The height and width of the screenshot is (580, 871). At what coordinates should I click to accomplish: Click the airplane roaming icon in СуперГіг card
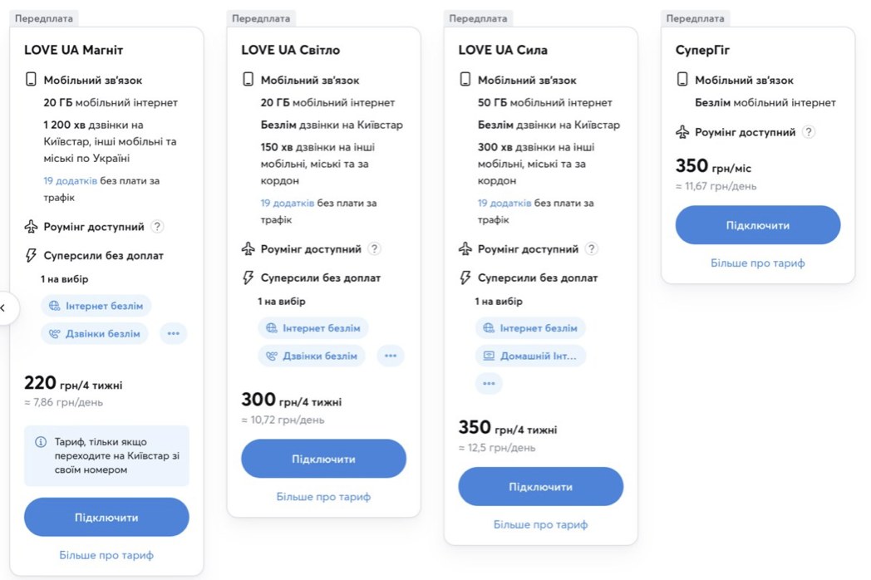tap(682, 131)
